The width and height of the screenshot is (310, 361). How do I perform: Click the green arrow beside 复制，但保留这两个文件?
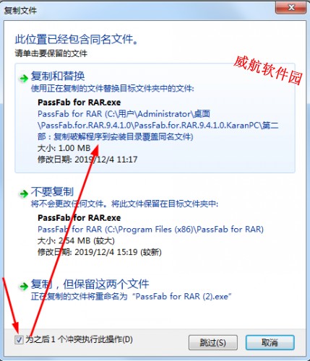tap(24, 286)
